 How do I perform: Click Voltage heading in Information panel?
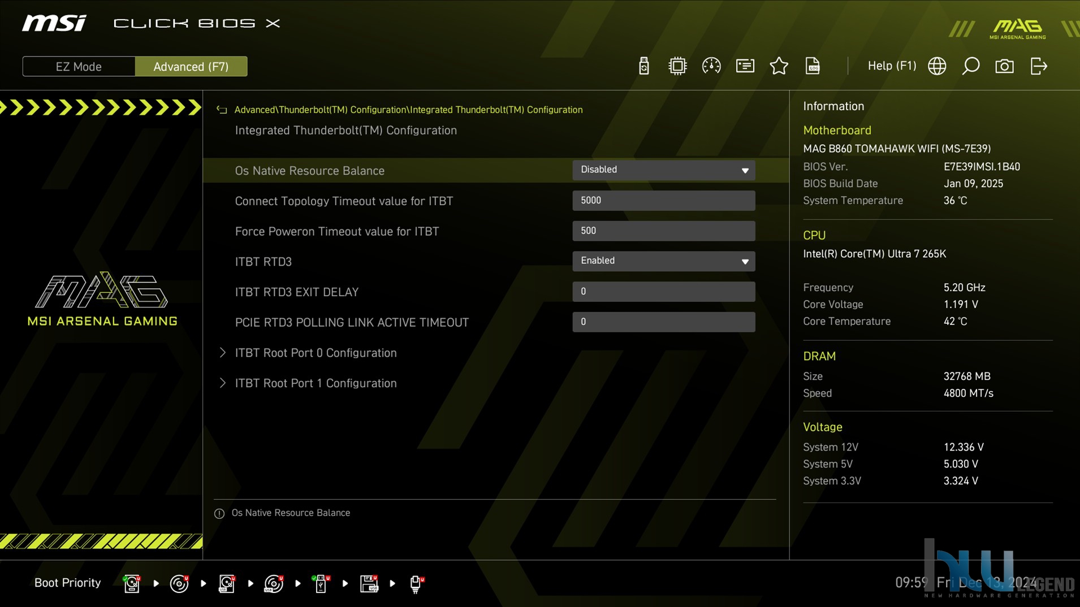pos(822,427)
